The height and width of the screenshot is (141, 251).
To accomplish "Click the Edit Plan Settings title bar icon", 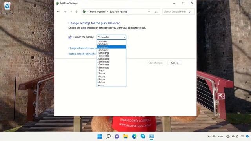I will point(57,3).
